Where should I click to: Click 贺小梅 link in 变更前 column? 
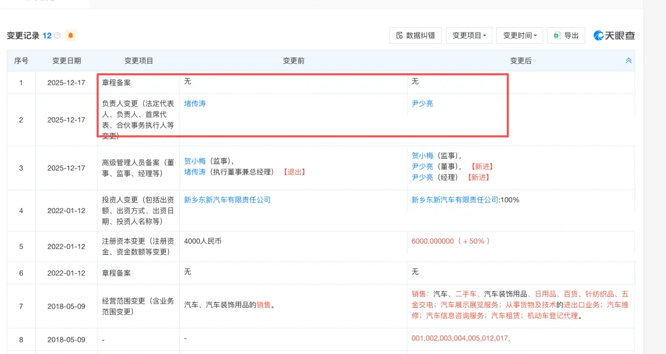coord(195,161)
